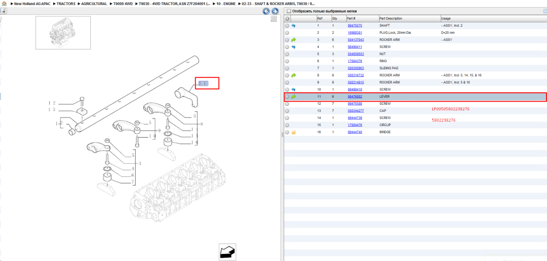
Task: Click callout 13 in the diagram
Action: [x=52, y=110]
